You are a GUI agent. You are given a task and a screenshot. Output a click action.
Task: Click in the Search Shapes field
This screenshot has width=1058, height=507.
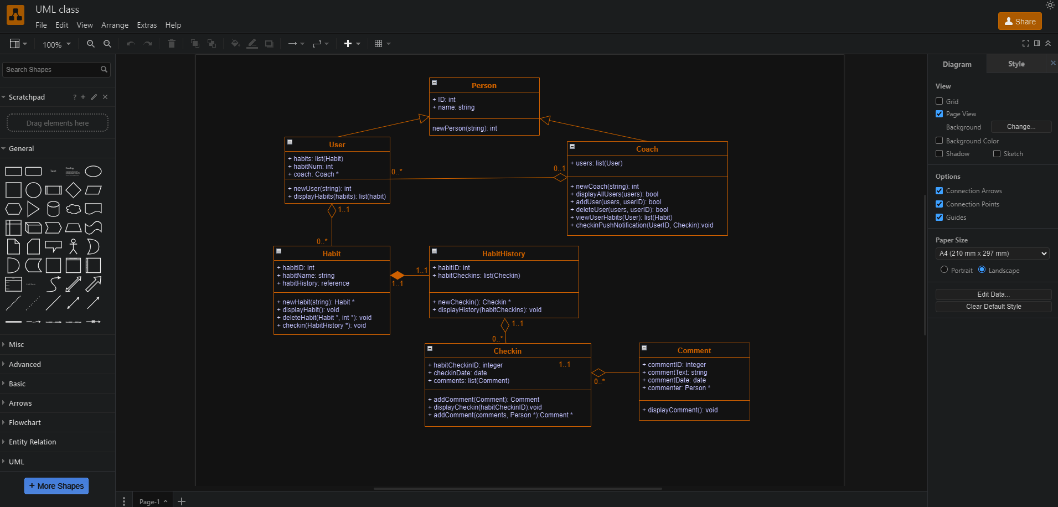click(51, 69)
